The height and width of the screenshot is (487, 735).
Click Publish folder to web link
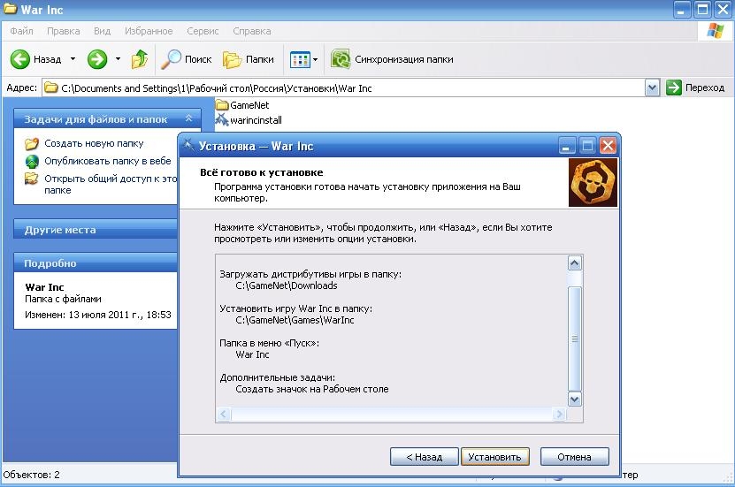coord(107,161)
